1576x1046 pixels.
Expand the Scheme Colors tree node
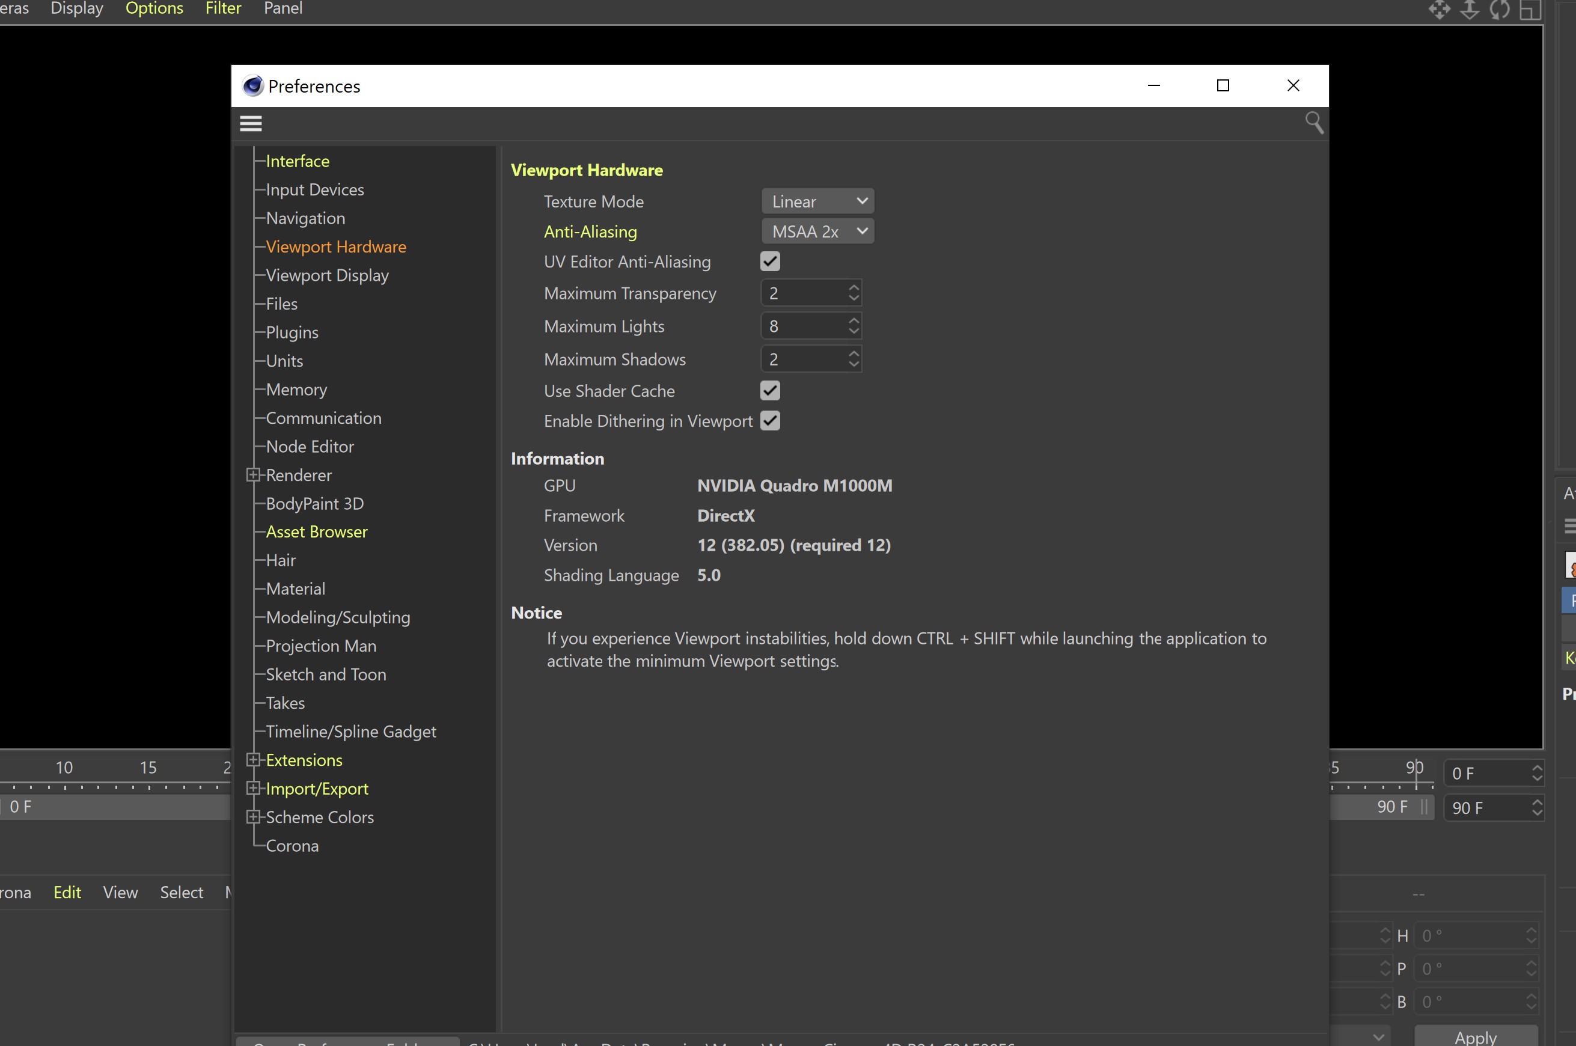click(253, 817)
